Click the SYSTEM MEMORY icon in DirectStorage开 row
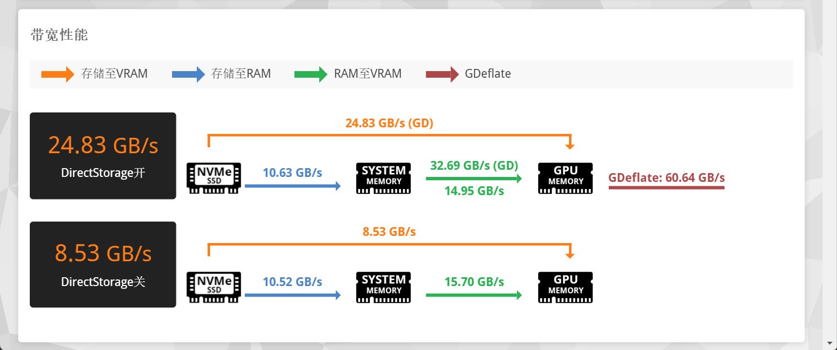 [x=384, y=178]
